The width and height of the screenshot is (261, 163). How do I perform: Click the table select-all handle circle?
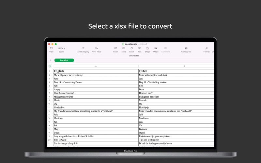pos(50,66)
